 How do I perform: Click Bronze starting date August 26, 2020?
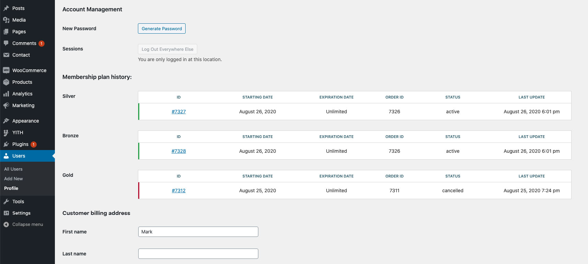pyautogui.click(x=258, y=151)
